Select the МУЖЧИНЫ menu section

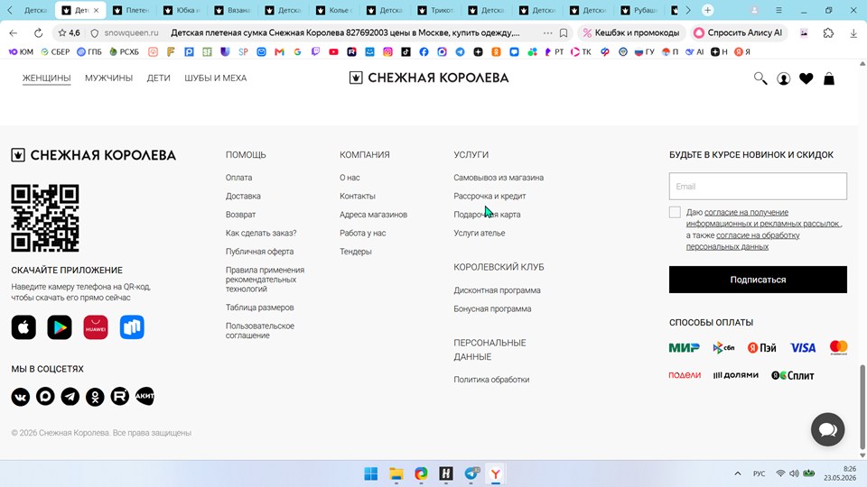(x=109, y=78)
